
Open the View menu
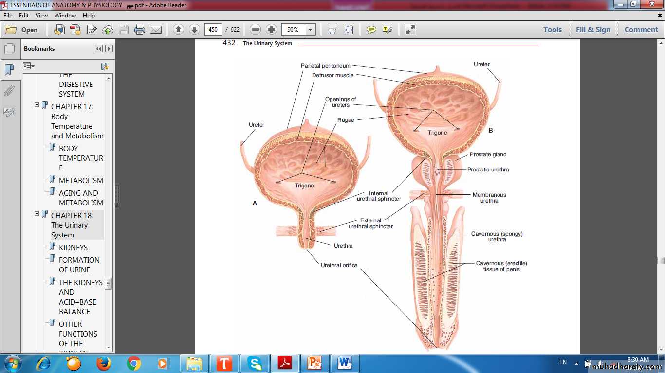coord(41,16)
